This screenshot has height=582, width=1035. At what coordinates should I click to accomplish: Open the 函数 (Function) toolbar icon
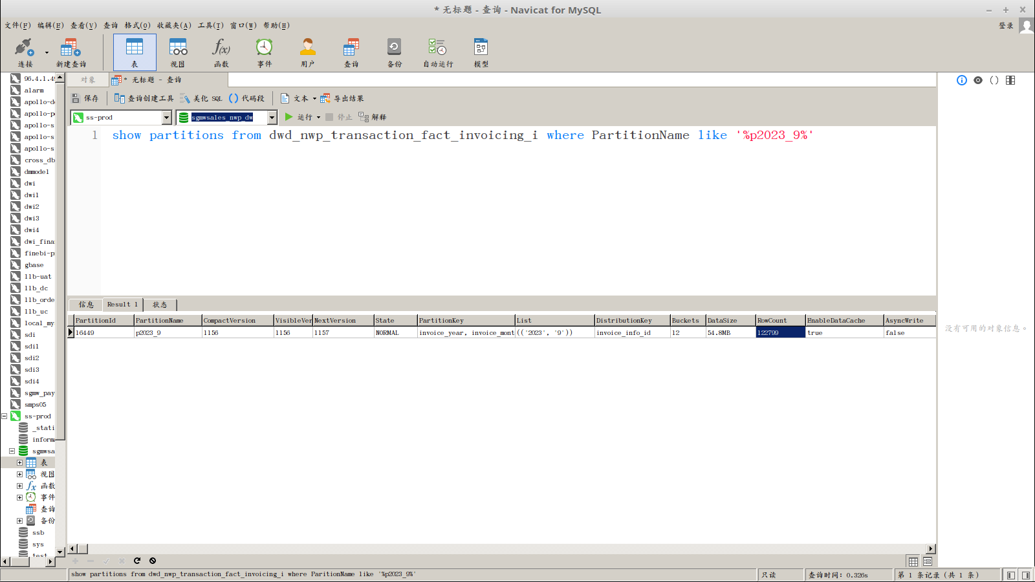pos(221,52)
